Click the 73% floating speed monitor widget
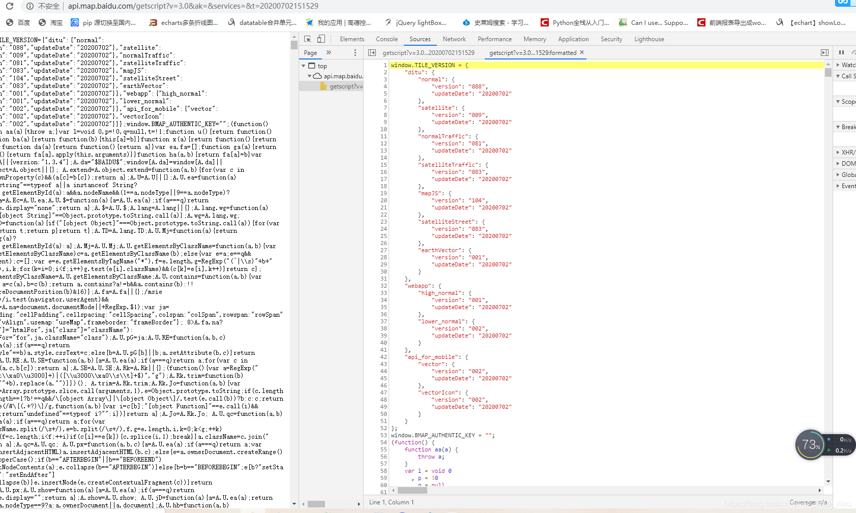Viewport: 856px width, 513px height. [810, 445]
